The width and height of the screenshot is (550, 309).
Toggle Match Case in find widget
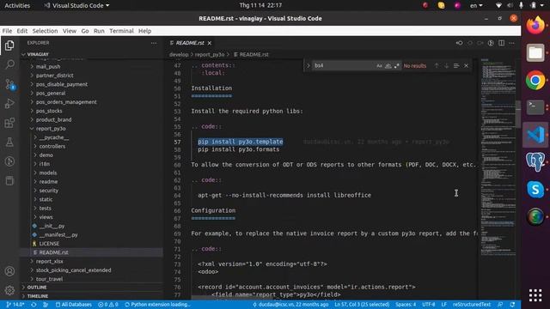point(379,66)
